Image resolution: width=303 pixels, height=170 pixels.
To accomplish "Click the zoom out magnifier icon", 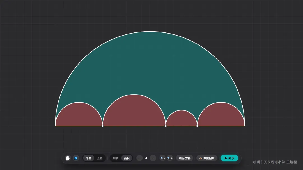I will [163, 158].
